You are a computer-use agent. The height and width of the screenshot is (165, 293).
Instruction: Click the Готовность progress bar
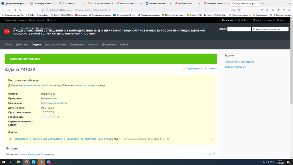tap(49, 117)
